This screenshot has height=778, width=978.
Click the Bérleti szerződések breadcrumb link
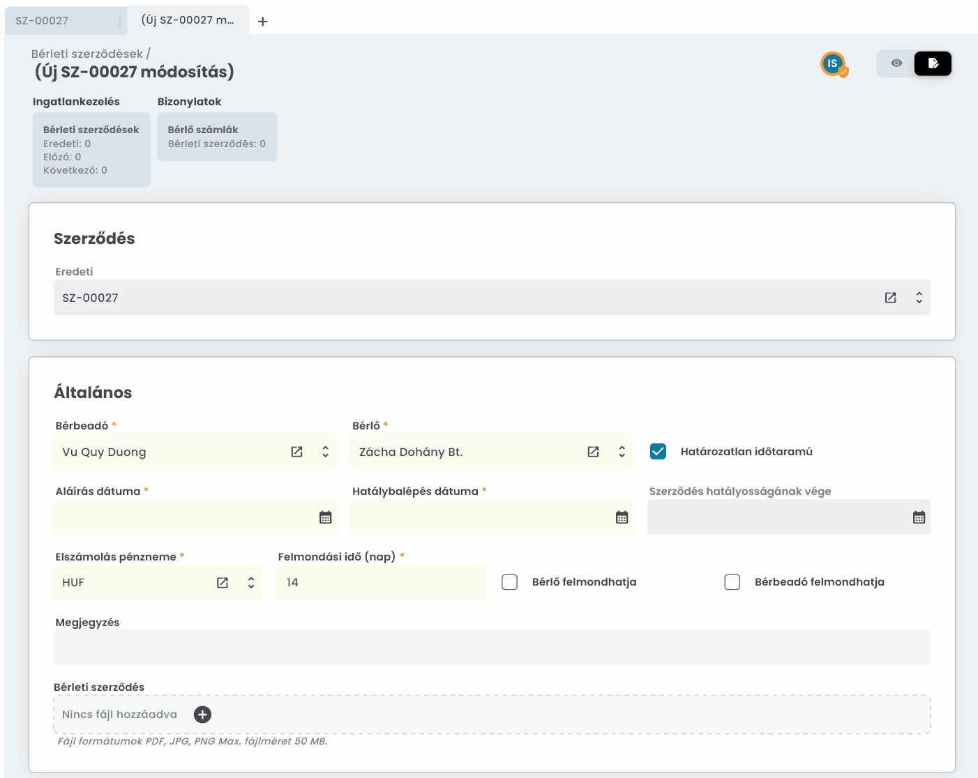[x=86, y=54]
